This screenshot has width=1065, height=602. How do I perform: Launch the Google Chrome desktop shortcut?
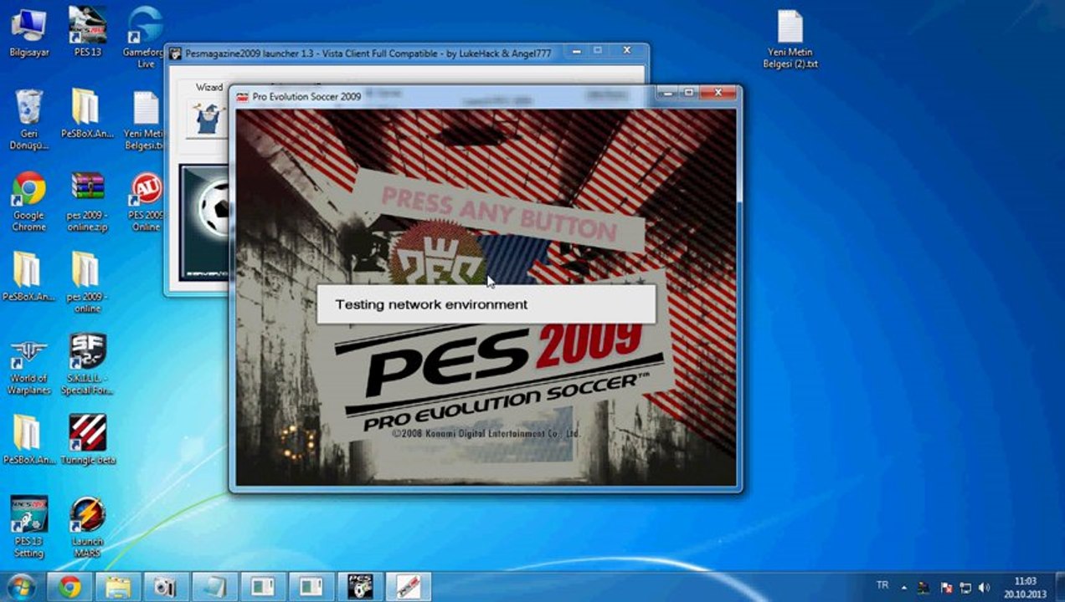[29, 201]
